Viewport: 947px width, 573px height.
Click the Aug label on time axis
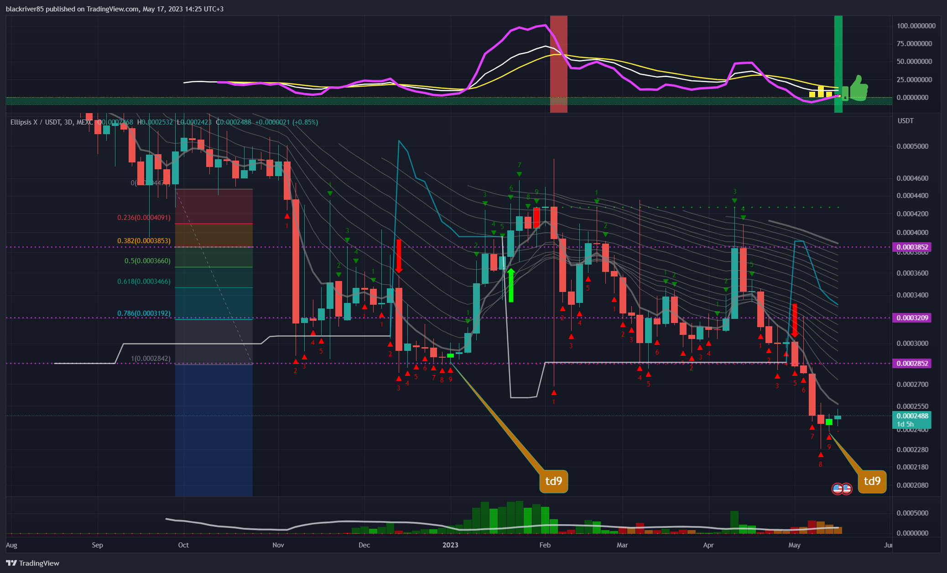pyautogui.click(x=11, y=545)
